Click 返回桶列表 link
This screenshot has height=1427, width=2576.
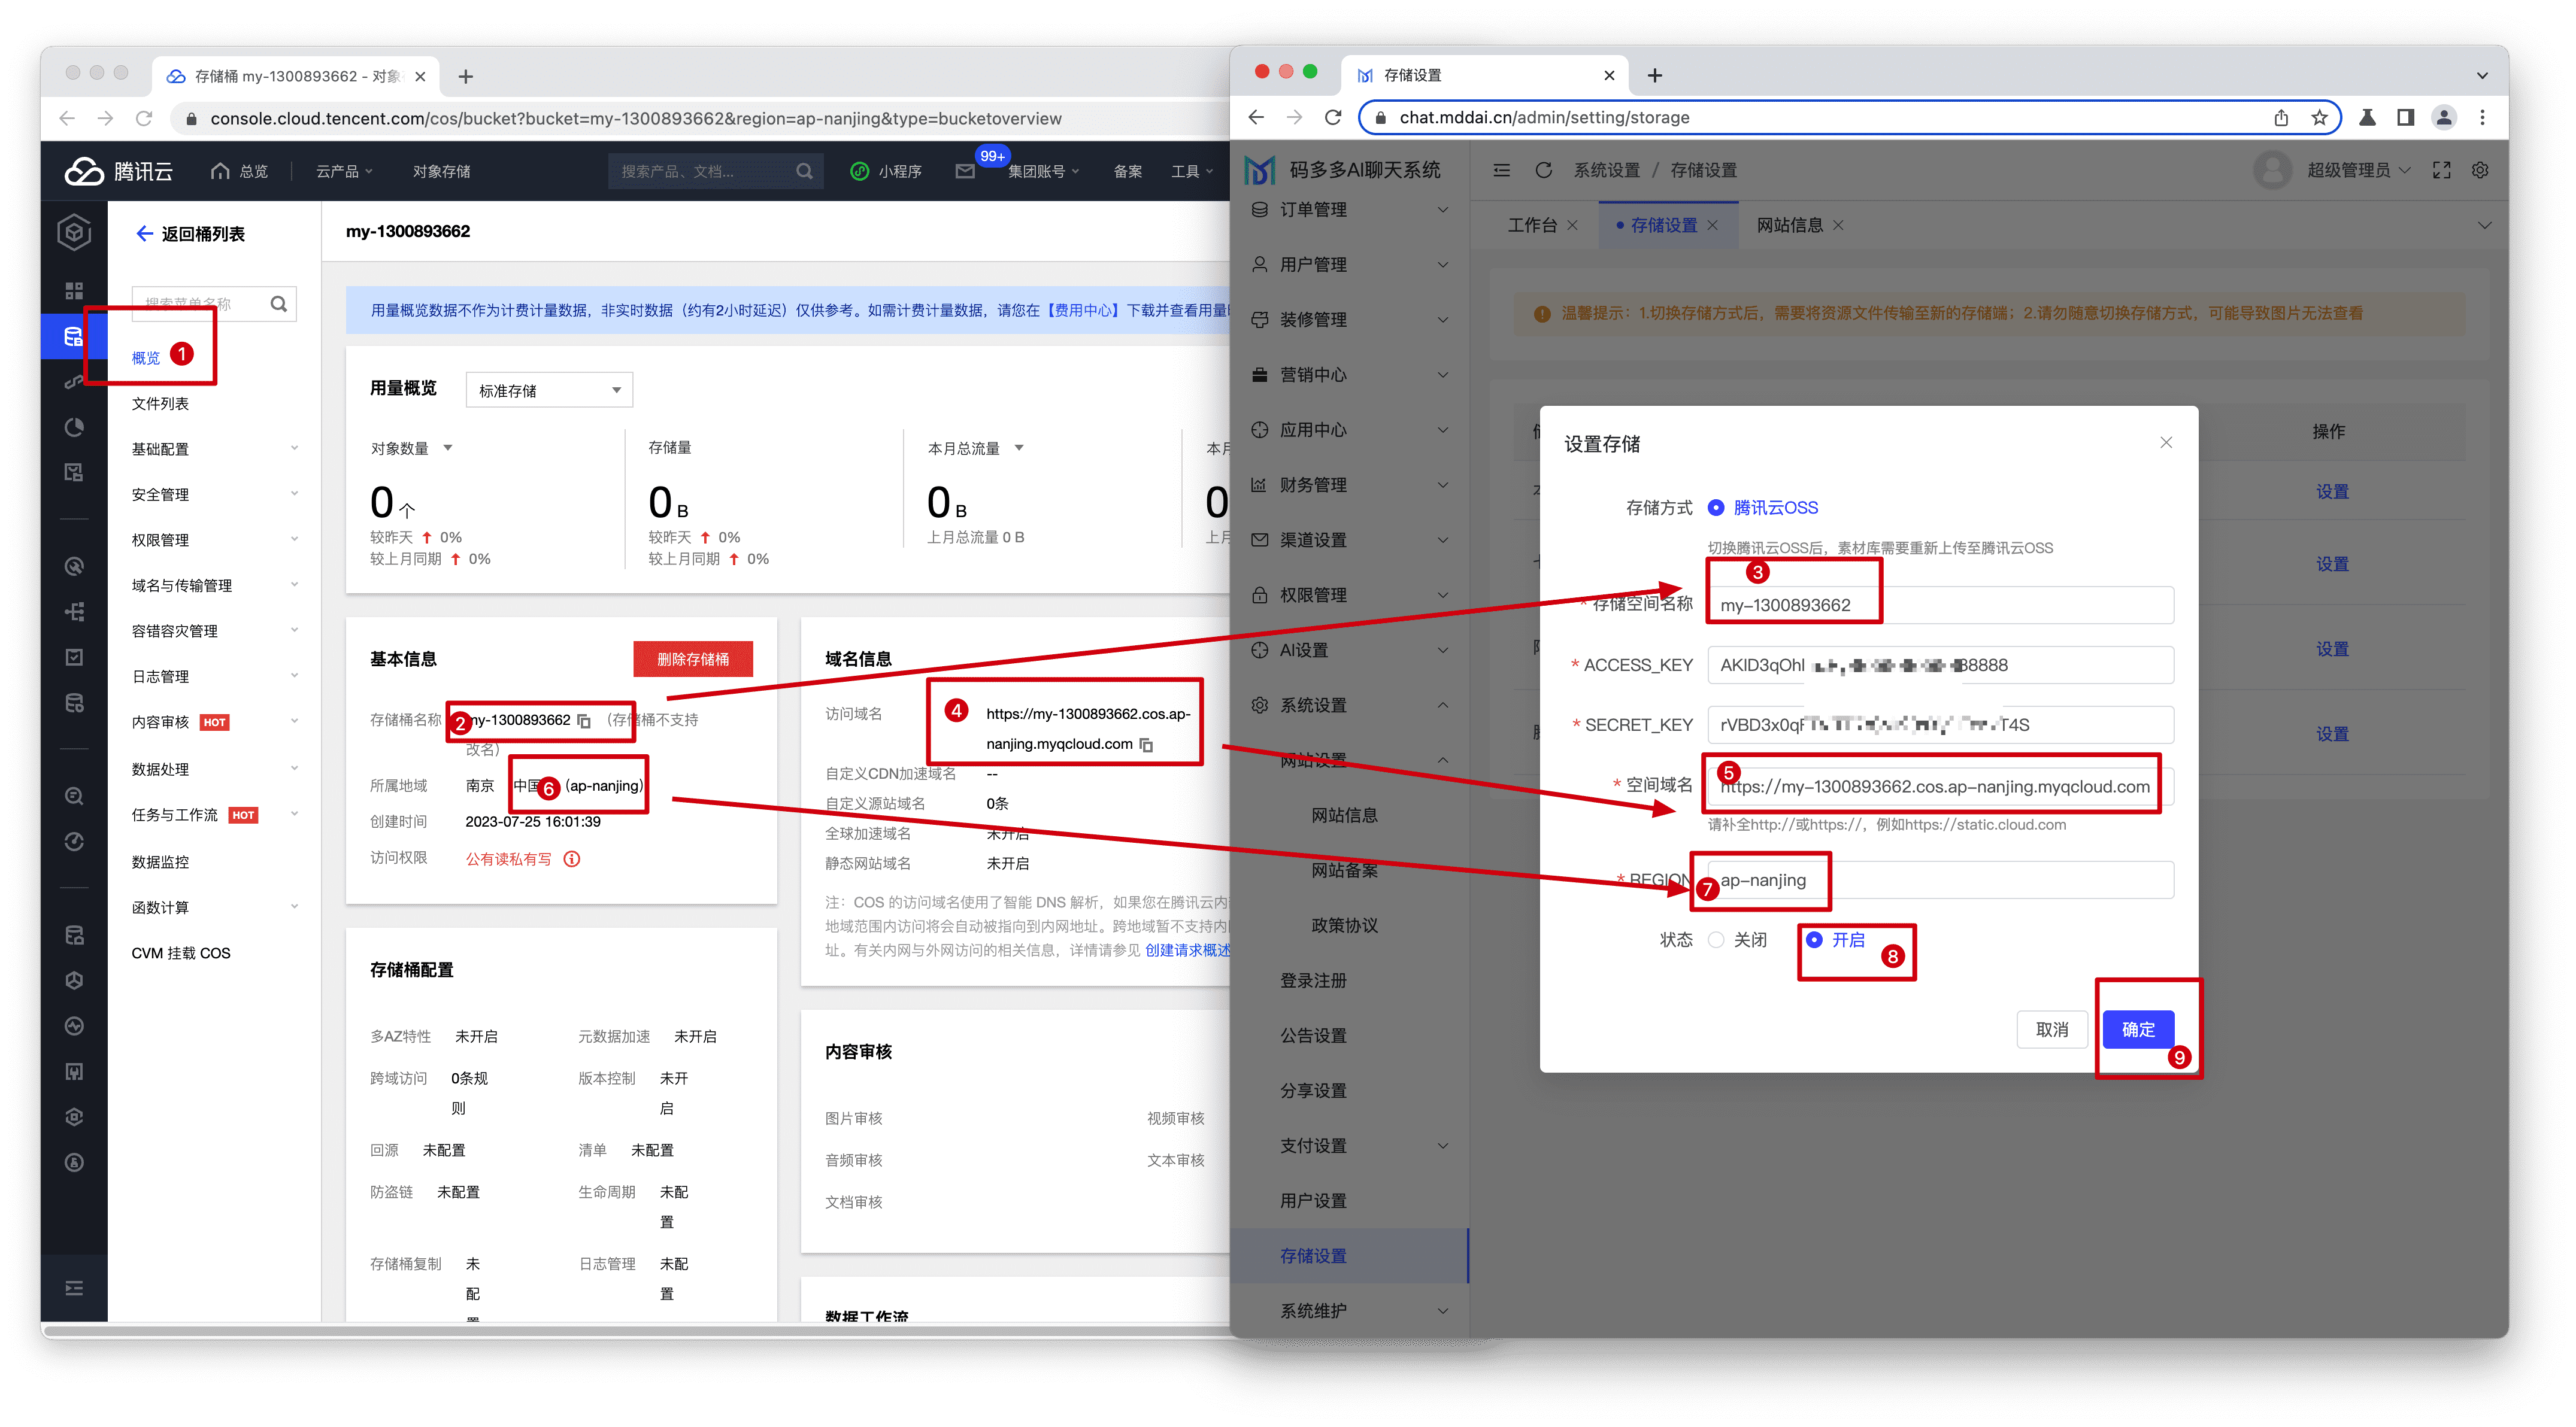point(203,234)
